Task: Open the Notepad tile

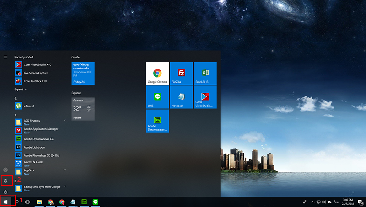Action: (x=181, y=97)
